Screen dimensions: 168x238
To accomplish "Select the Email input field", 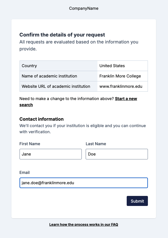I will click(x=84, y=183).
